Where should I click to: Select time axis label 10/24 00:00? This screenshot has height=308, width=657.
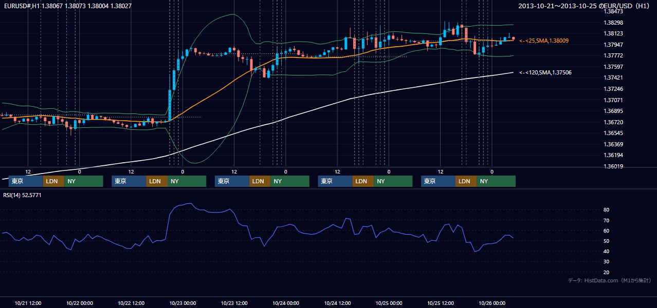tap(286, 303)
